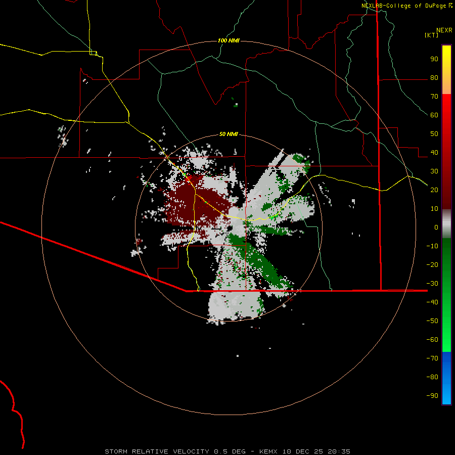This screenshot has width=455, height=455.
Task: Select the -20 value on the velocity scale
Action: tap(432, 265)
